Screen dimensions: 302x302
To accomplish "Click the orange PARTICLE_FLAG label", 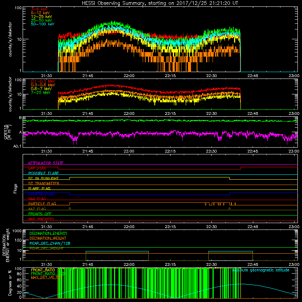I will tap(42, 204).
